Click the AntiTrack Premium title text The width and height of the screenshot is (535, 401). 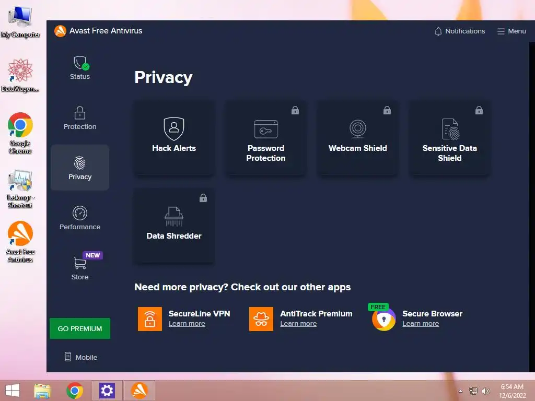coord(316,314)
